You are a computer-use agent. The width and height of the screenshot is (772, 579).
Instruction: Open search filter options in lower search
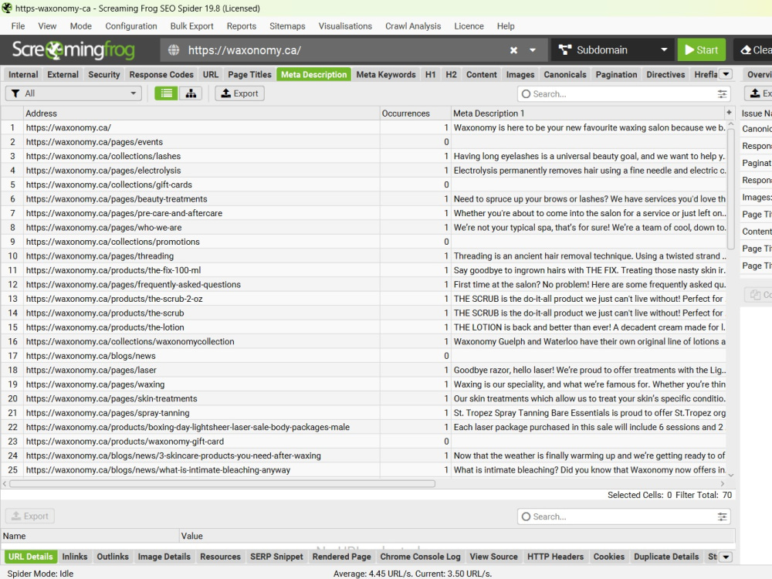722,516
